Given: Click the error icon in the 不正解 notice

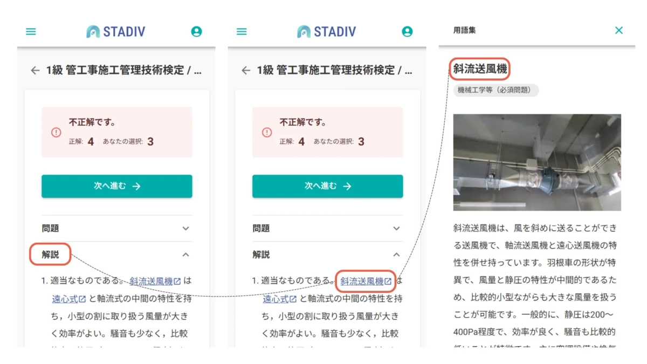Looking at the screenshot, I should coord(57,132).
